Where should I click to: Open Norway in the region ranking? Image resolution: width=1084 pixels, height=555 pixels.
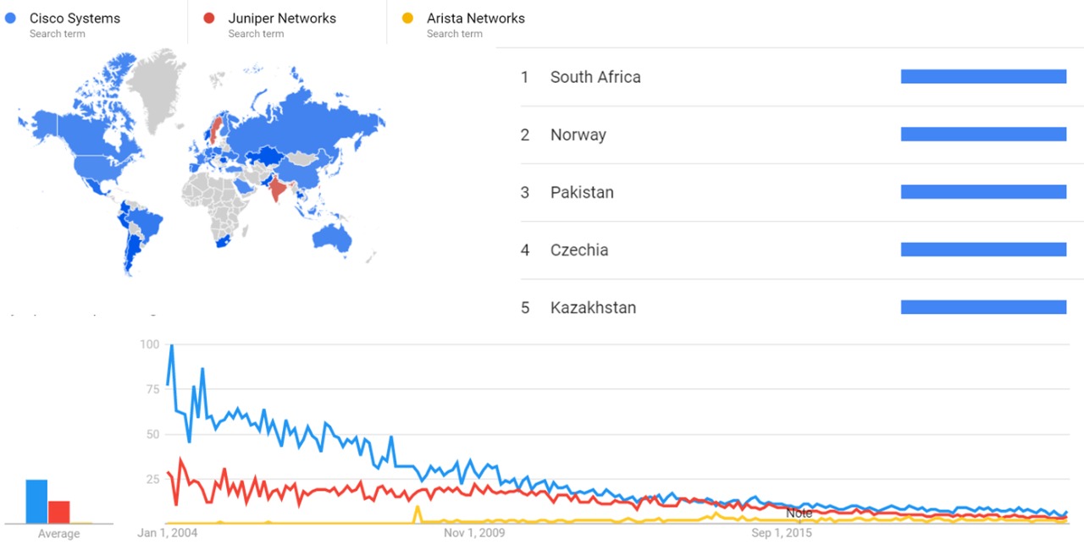tap(578, 135)
